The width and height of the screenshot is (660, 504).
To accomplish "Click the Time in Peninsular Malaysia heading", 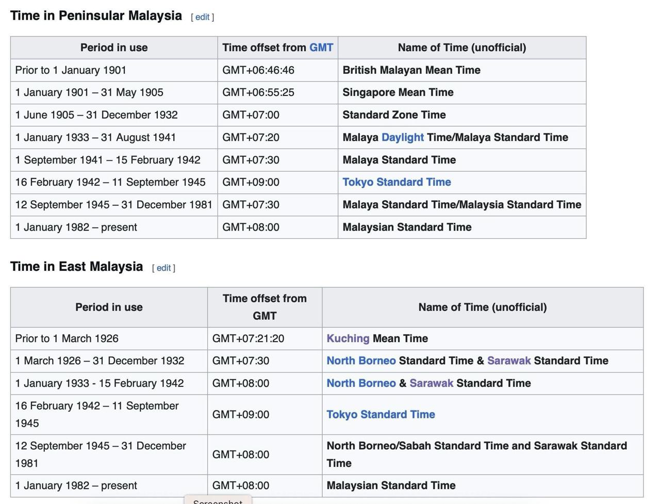I will point(96,15).
